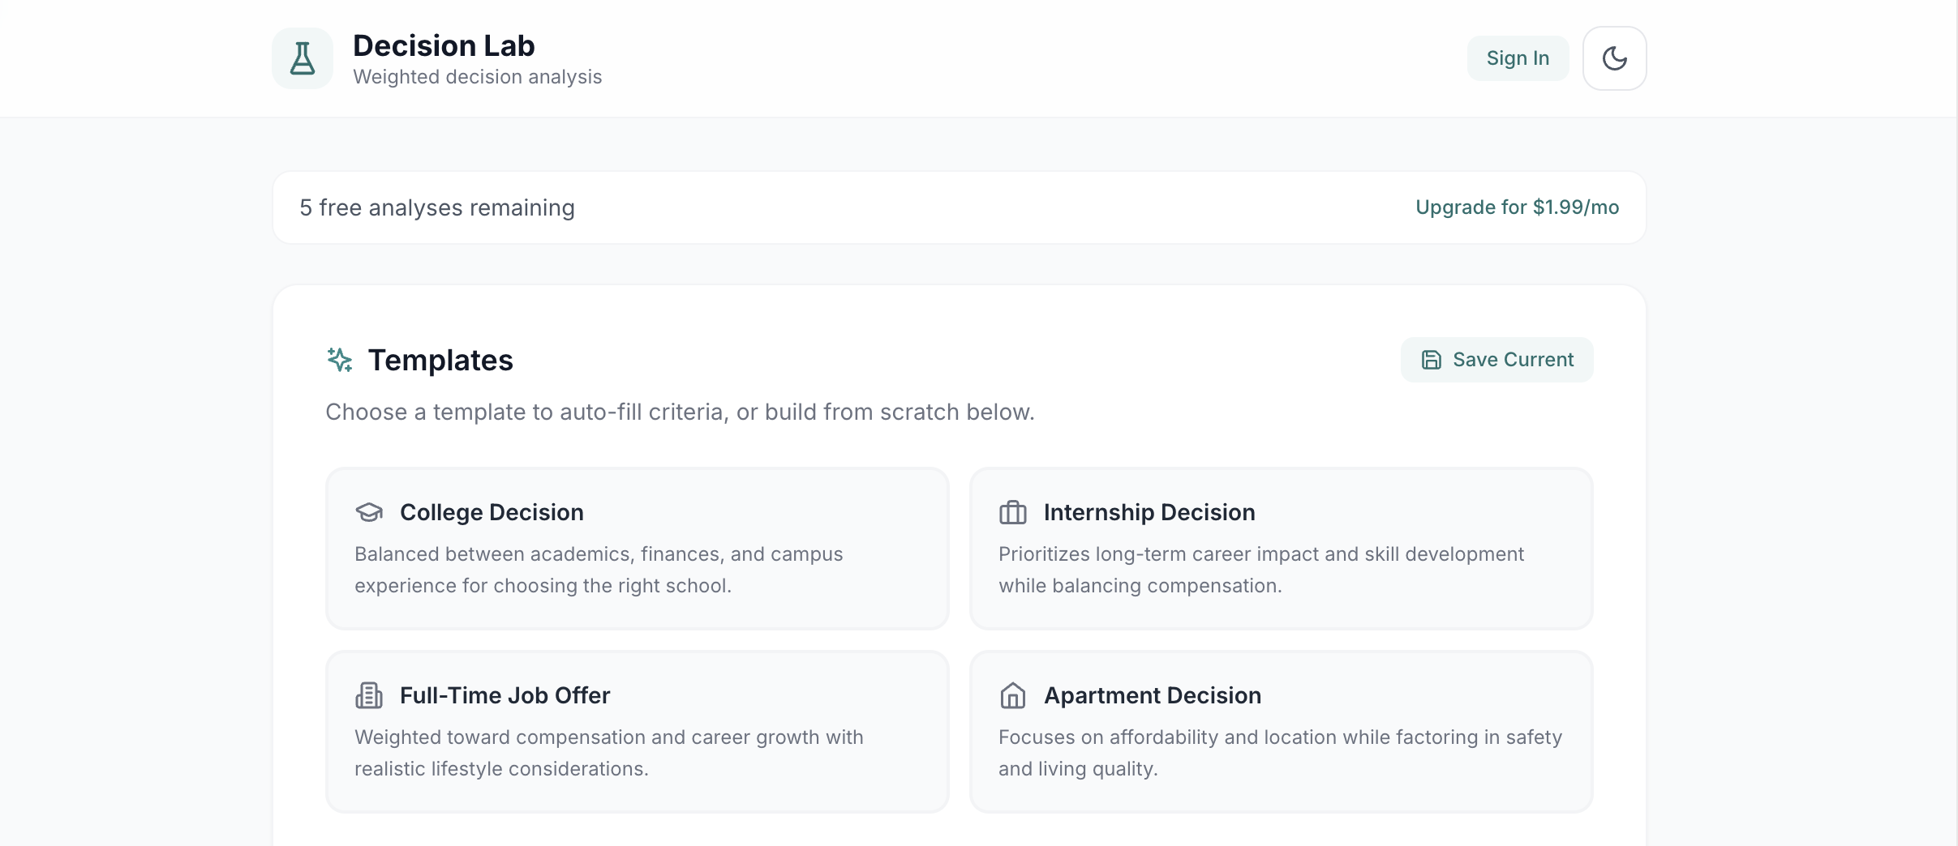Screen dimensions: 1958x846
Task: Click the graduation cap icon
Action: [369, 512]
